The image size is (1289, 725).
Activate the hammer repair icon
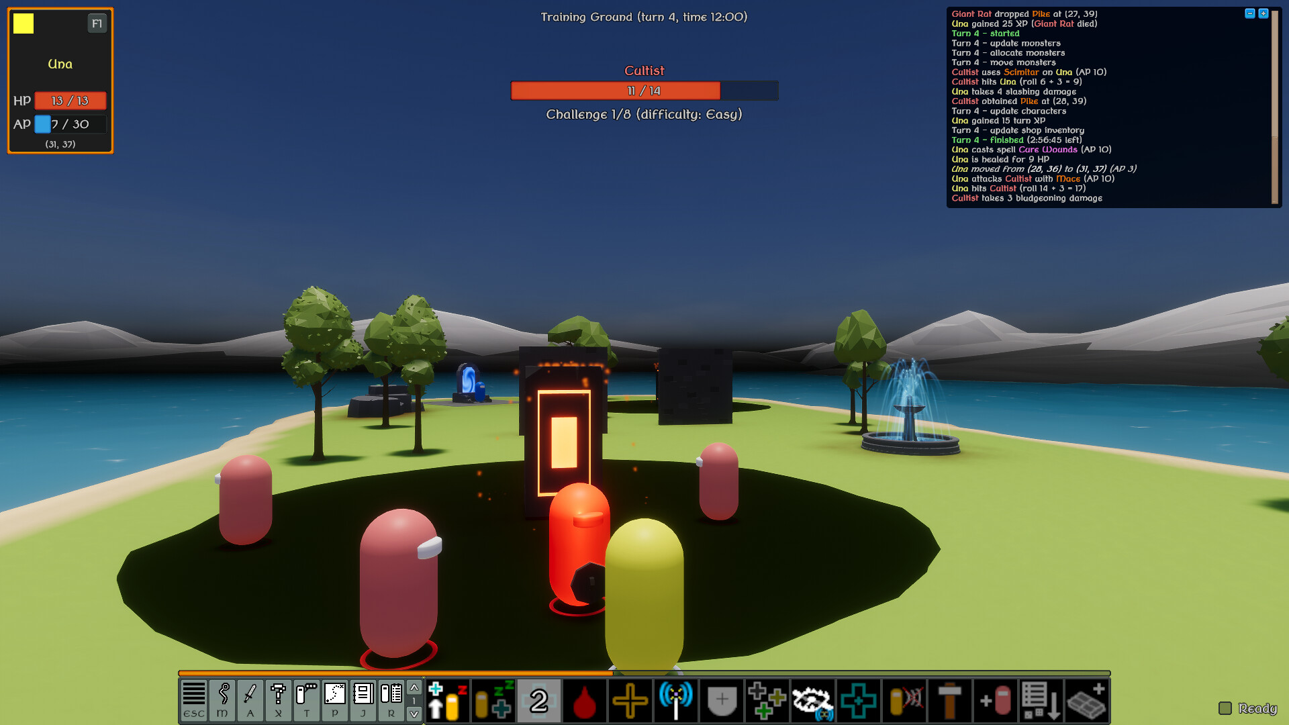tap(949, 700)
